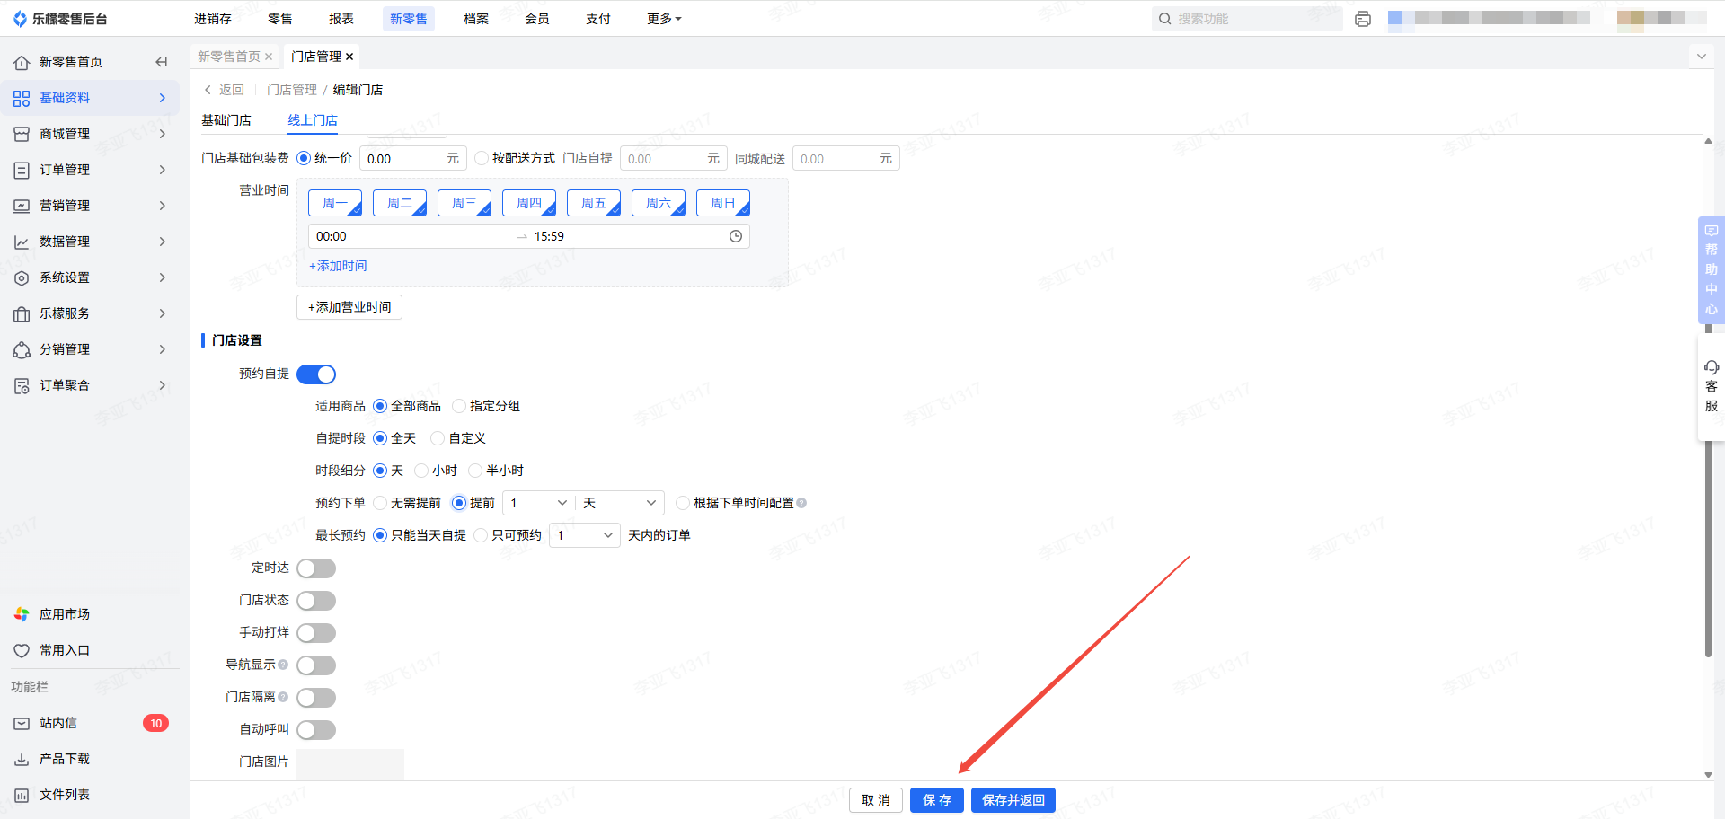Viewport: 1725px width, 819px height.
Task: Click the 取消 button
Action: coord(876,800)
